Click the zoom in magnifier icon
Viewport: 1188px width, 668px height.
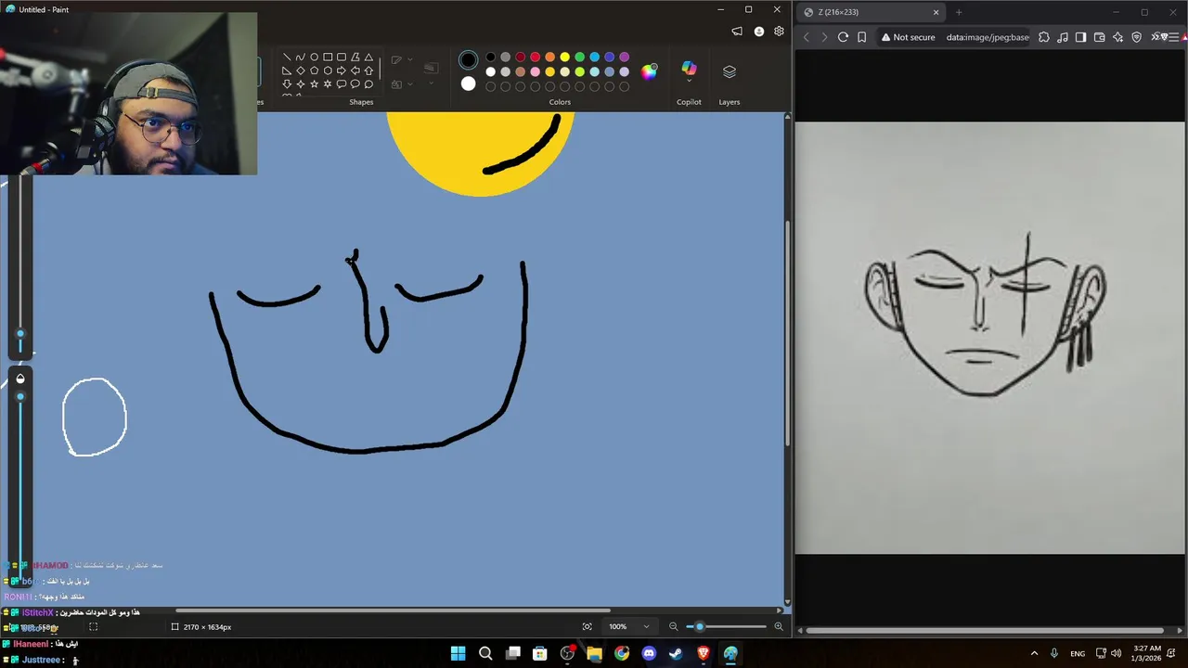[778, 626]
